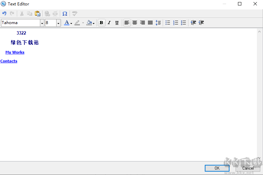Click the Undo arrow icon
Viewport: 263px width, 175px height.
point(4,14)
